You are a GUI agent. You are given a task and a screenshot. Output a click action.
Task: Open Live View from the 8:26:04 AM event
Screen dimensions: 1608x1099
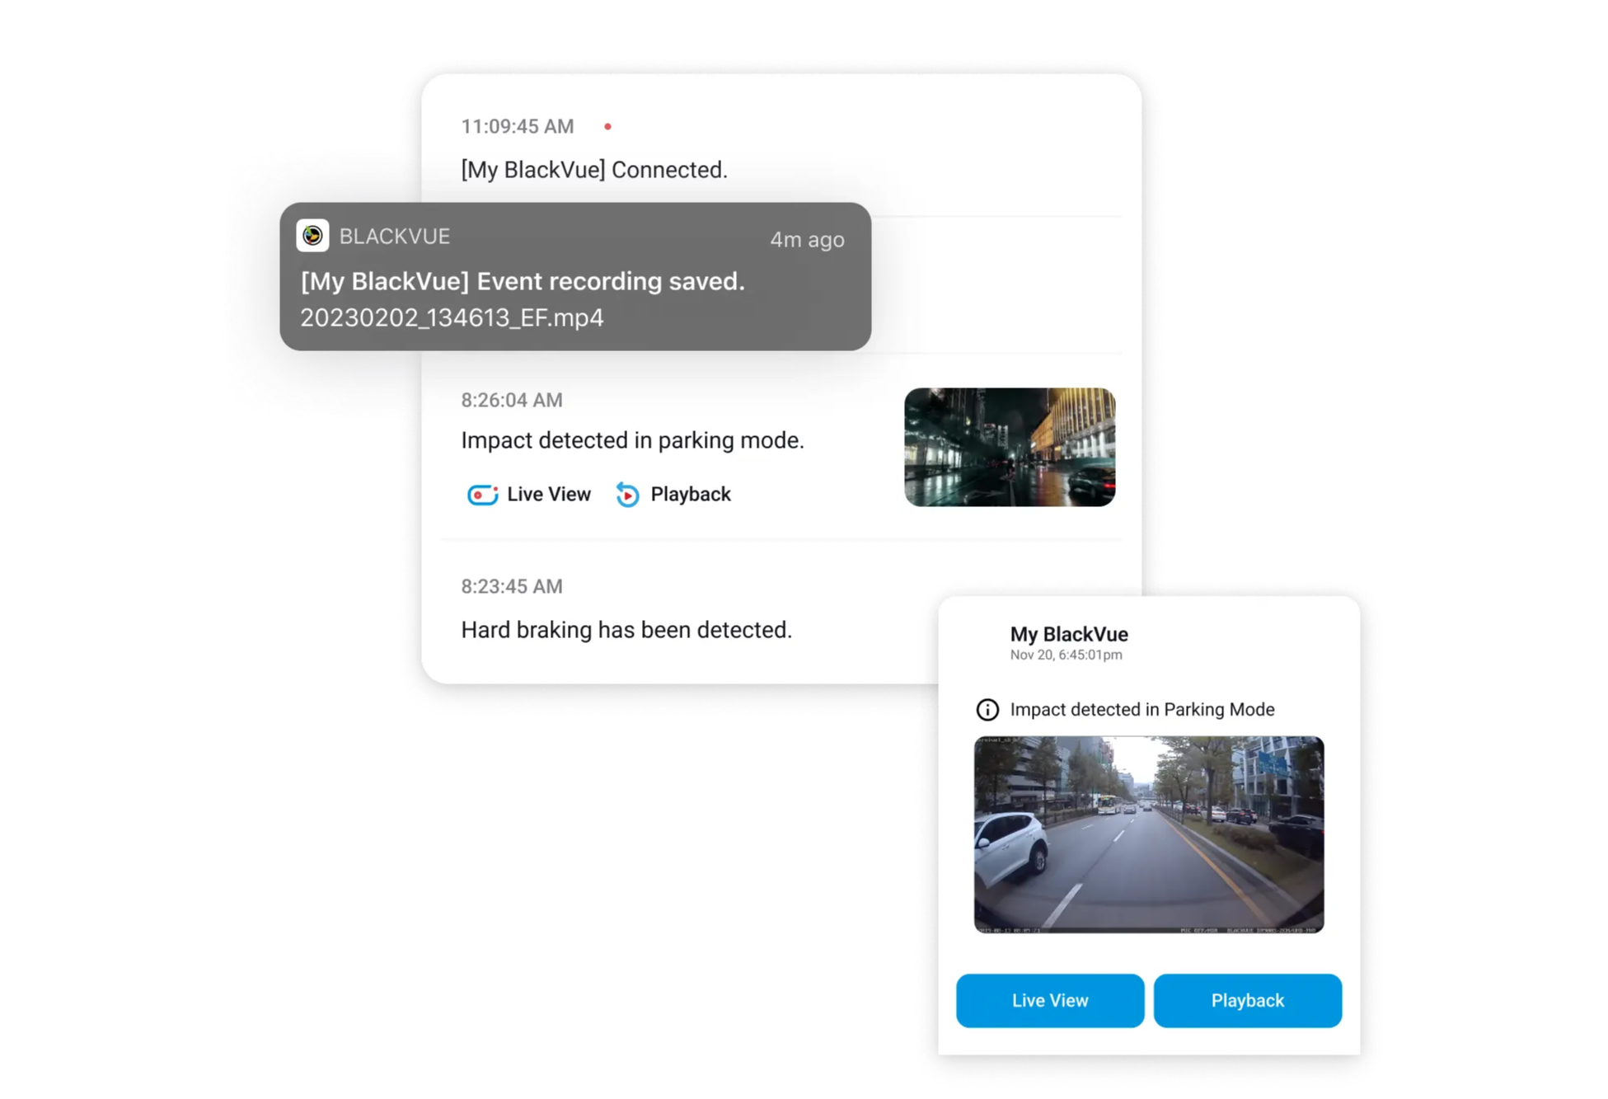(x=529, y=494)
